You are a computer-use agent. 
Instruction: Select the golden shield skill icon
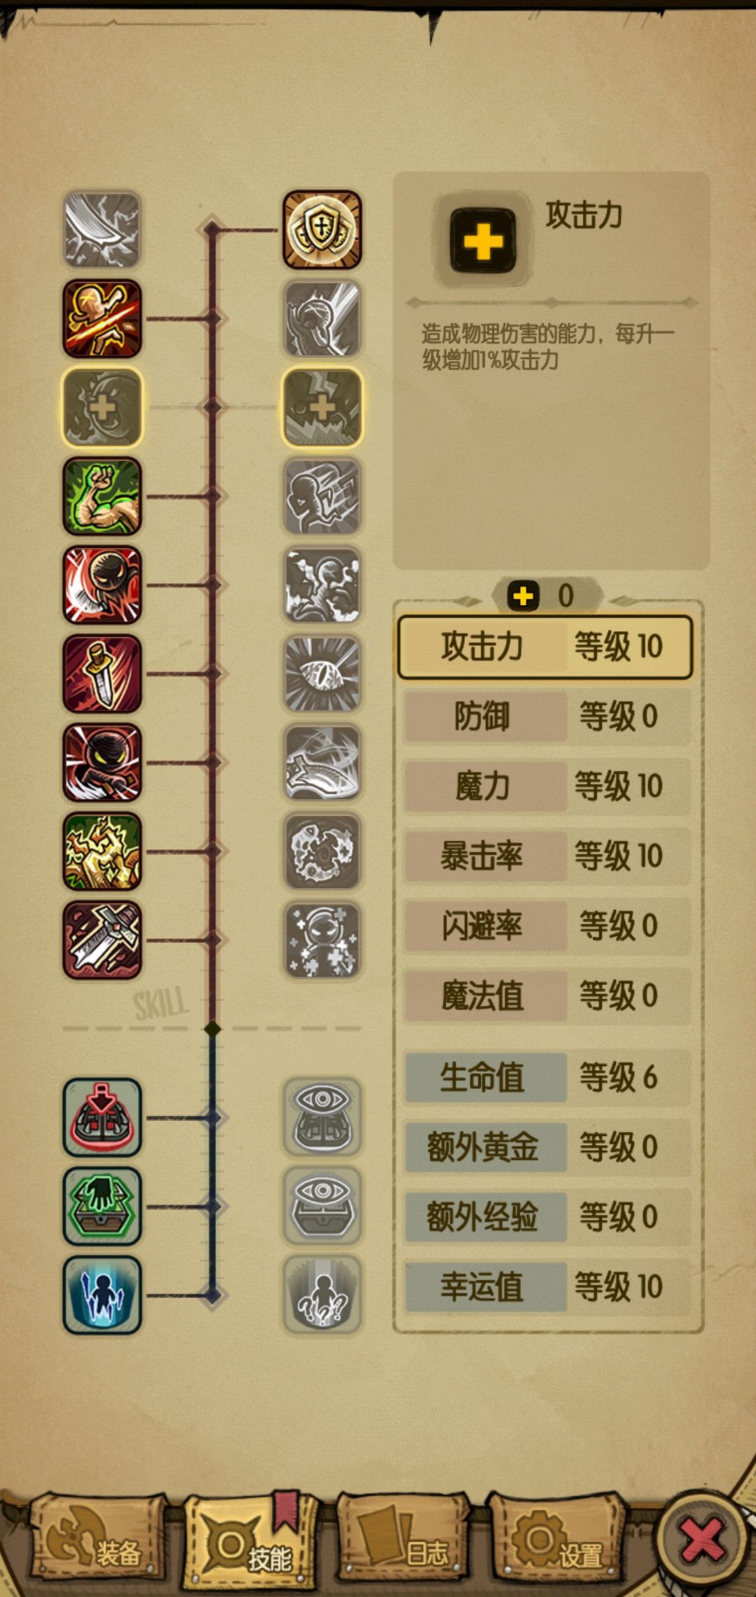pos(322,230)
